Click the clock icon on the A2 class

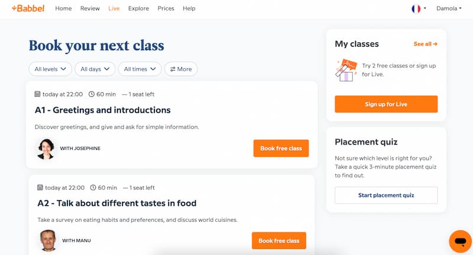(x=93, y=188)
